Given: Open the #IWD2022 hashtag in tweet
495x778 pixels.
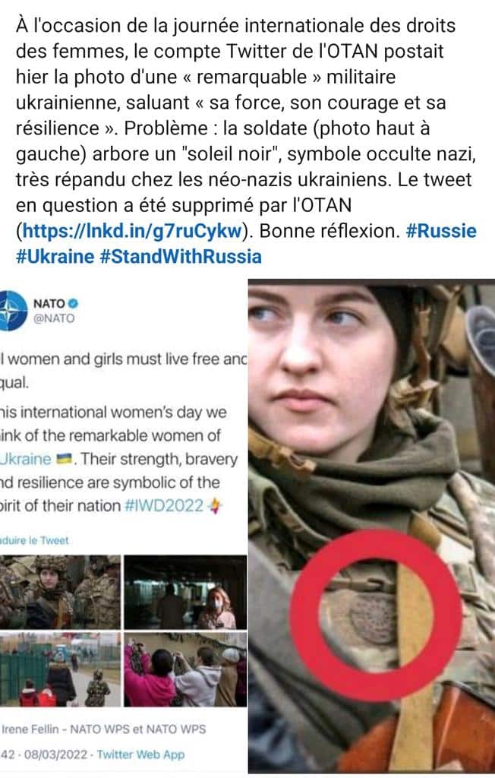Looking at the screenshot, I should [164, 505].
